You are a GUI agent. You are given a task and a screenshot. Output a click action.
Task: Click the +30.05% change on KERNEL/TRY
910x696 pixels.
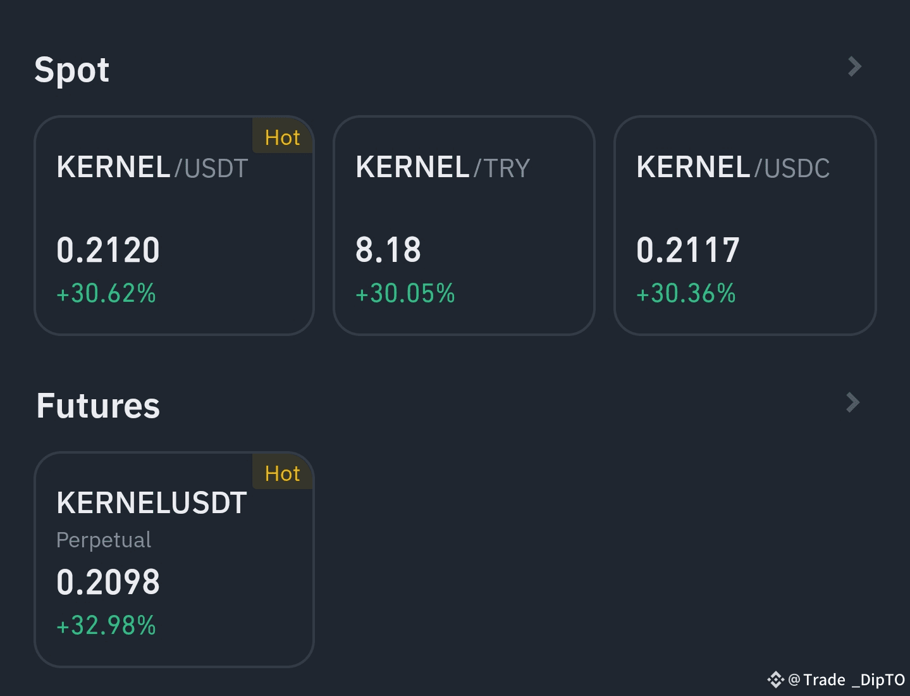coord(405,294)
